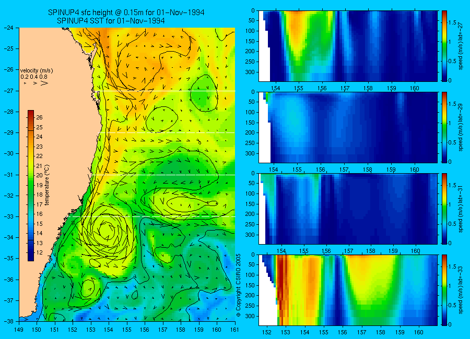Screen dimensions: 470x339
Task: Click the speed color bar of the lat=-29 section
Action: 444,127
